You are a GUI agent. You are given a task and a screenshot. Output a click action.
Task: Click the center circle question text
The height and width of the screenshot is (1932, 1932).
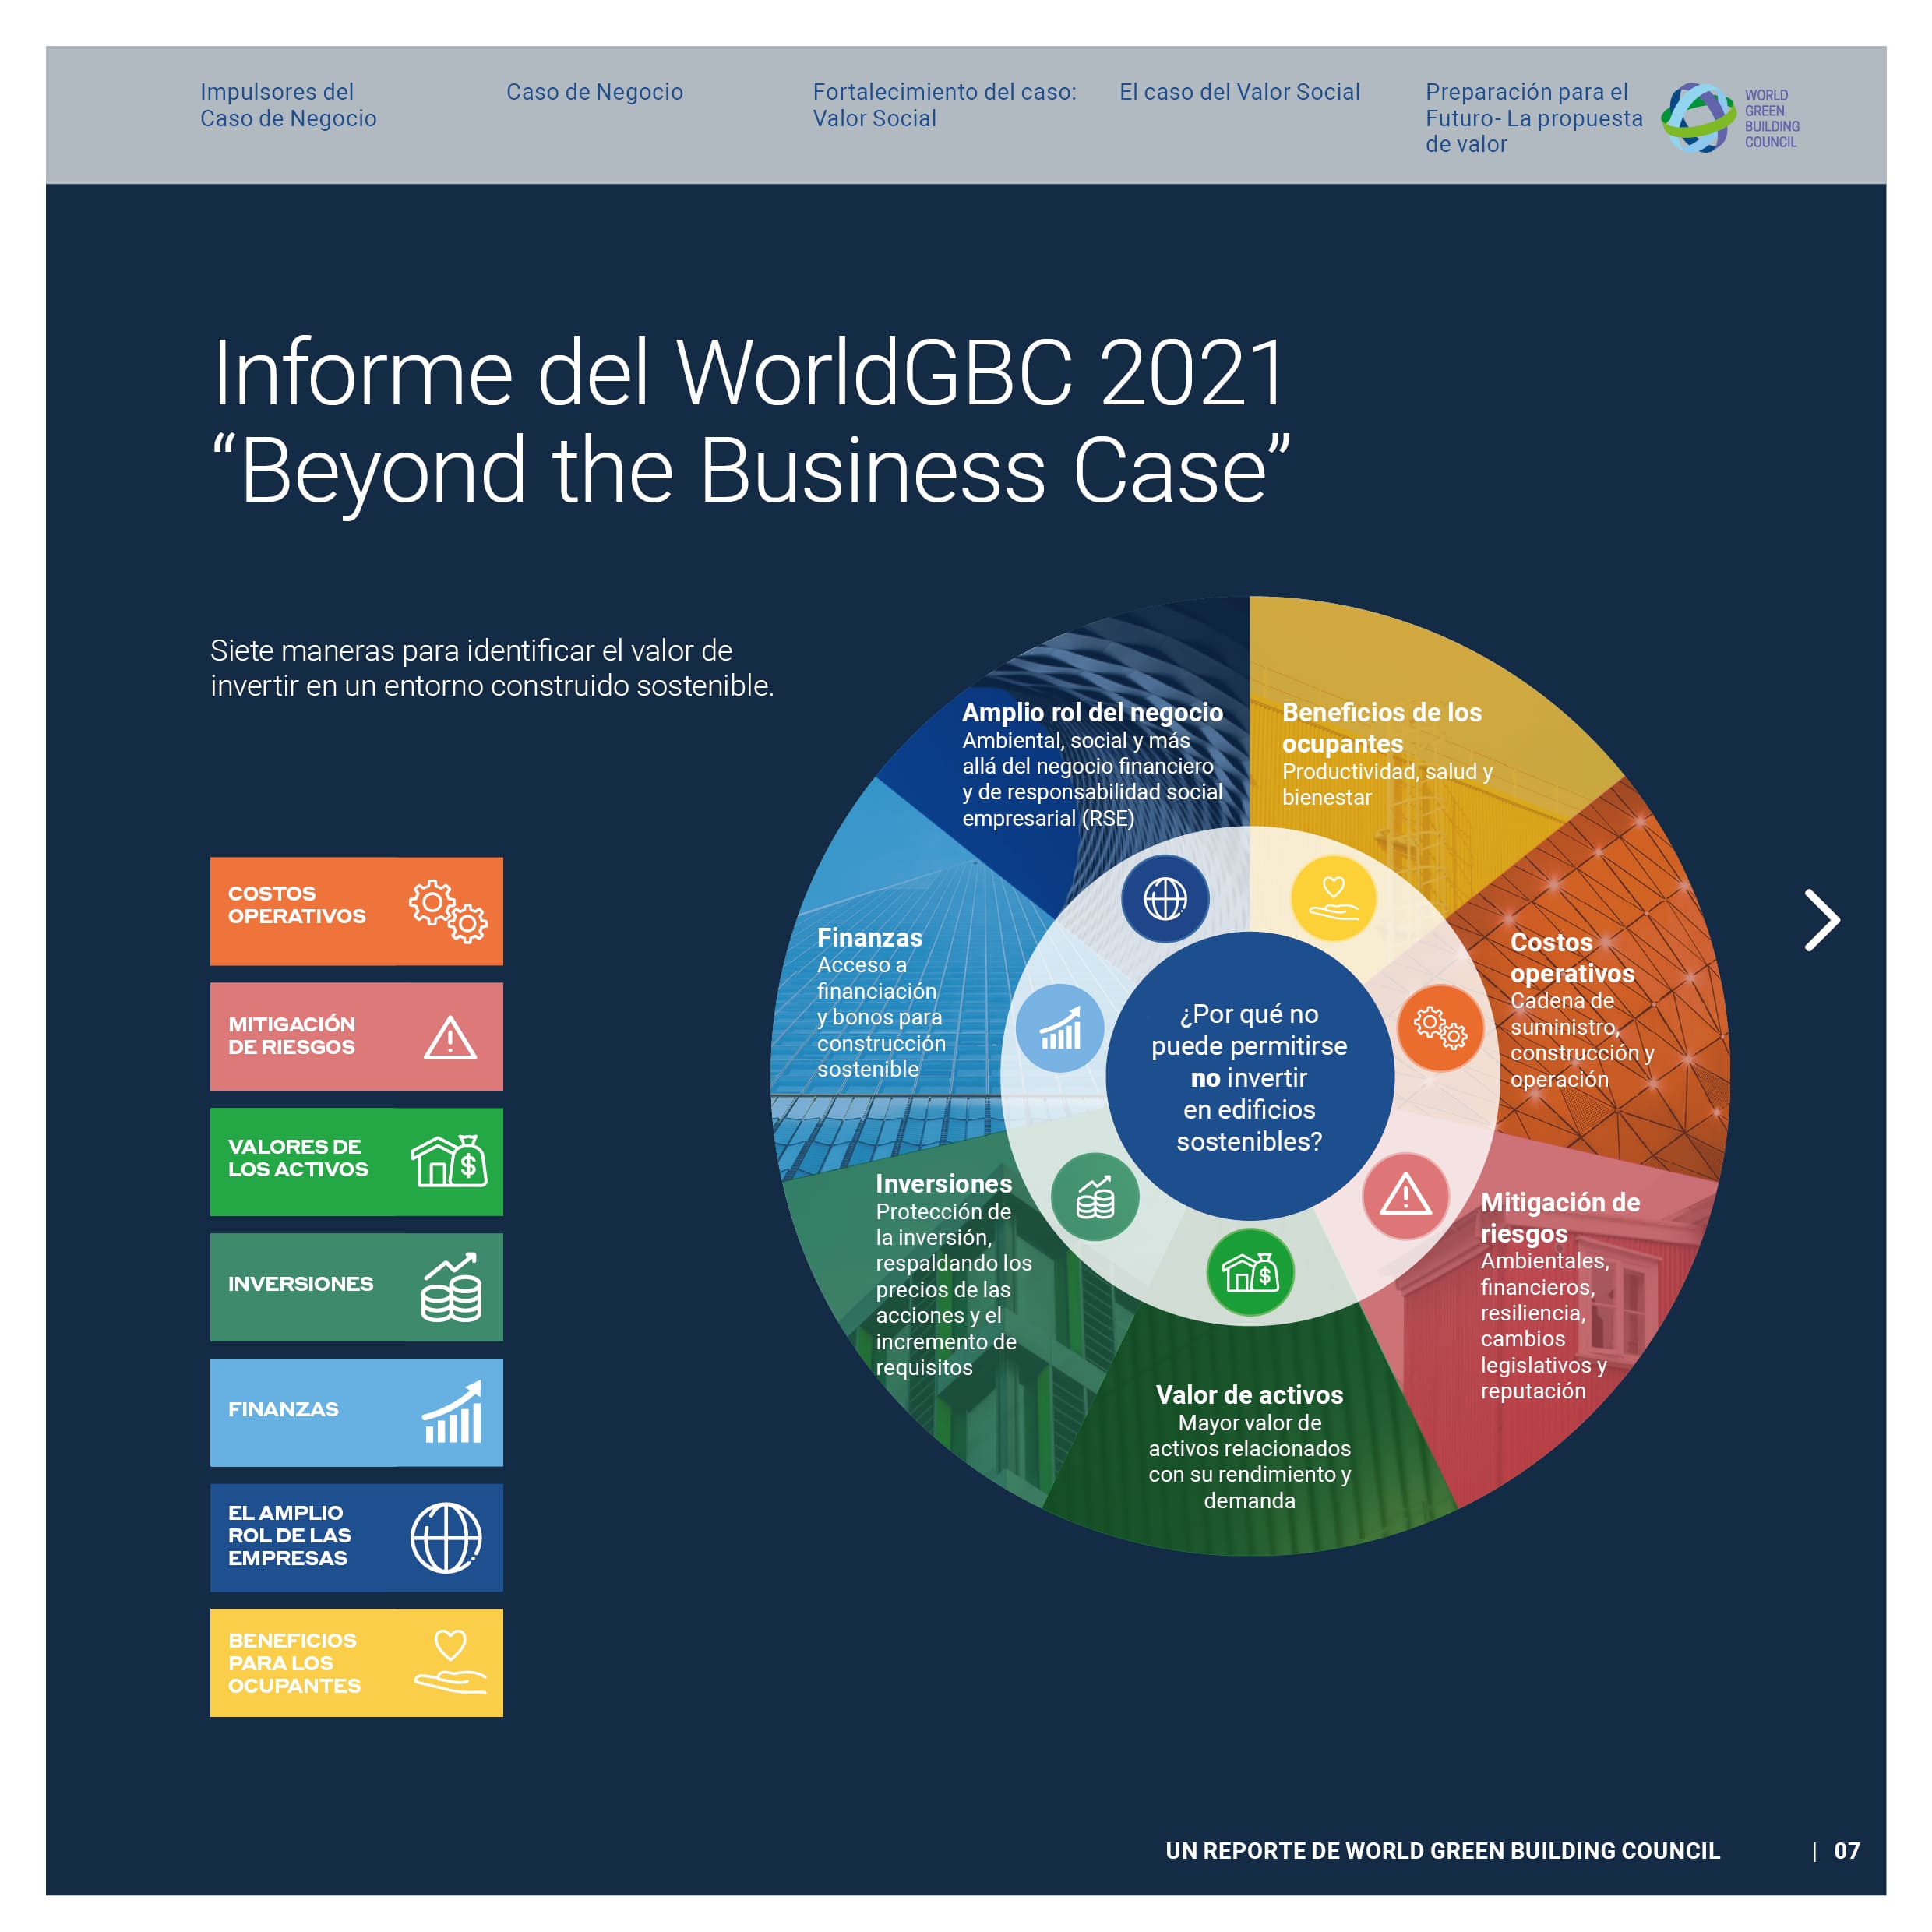(x=1249, y=1077)
